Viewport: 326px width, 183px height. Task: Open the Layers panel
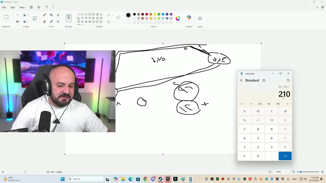pos(200,18)
